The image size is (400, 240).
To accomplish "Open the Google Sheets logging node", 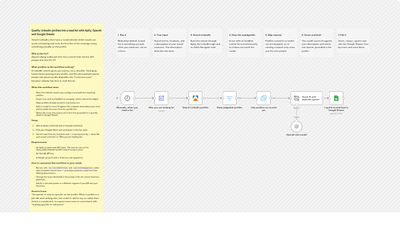I will tap(336, 98).
